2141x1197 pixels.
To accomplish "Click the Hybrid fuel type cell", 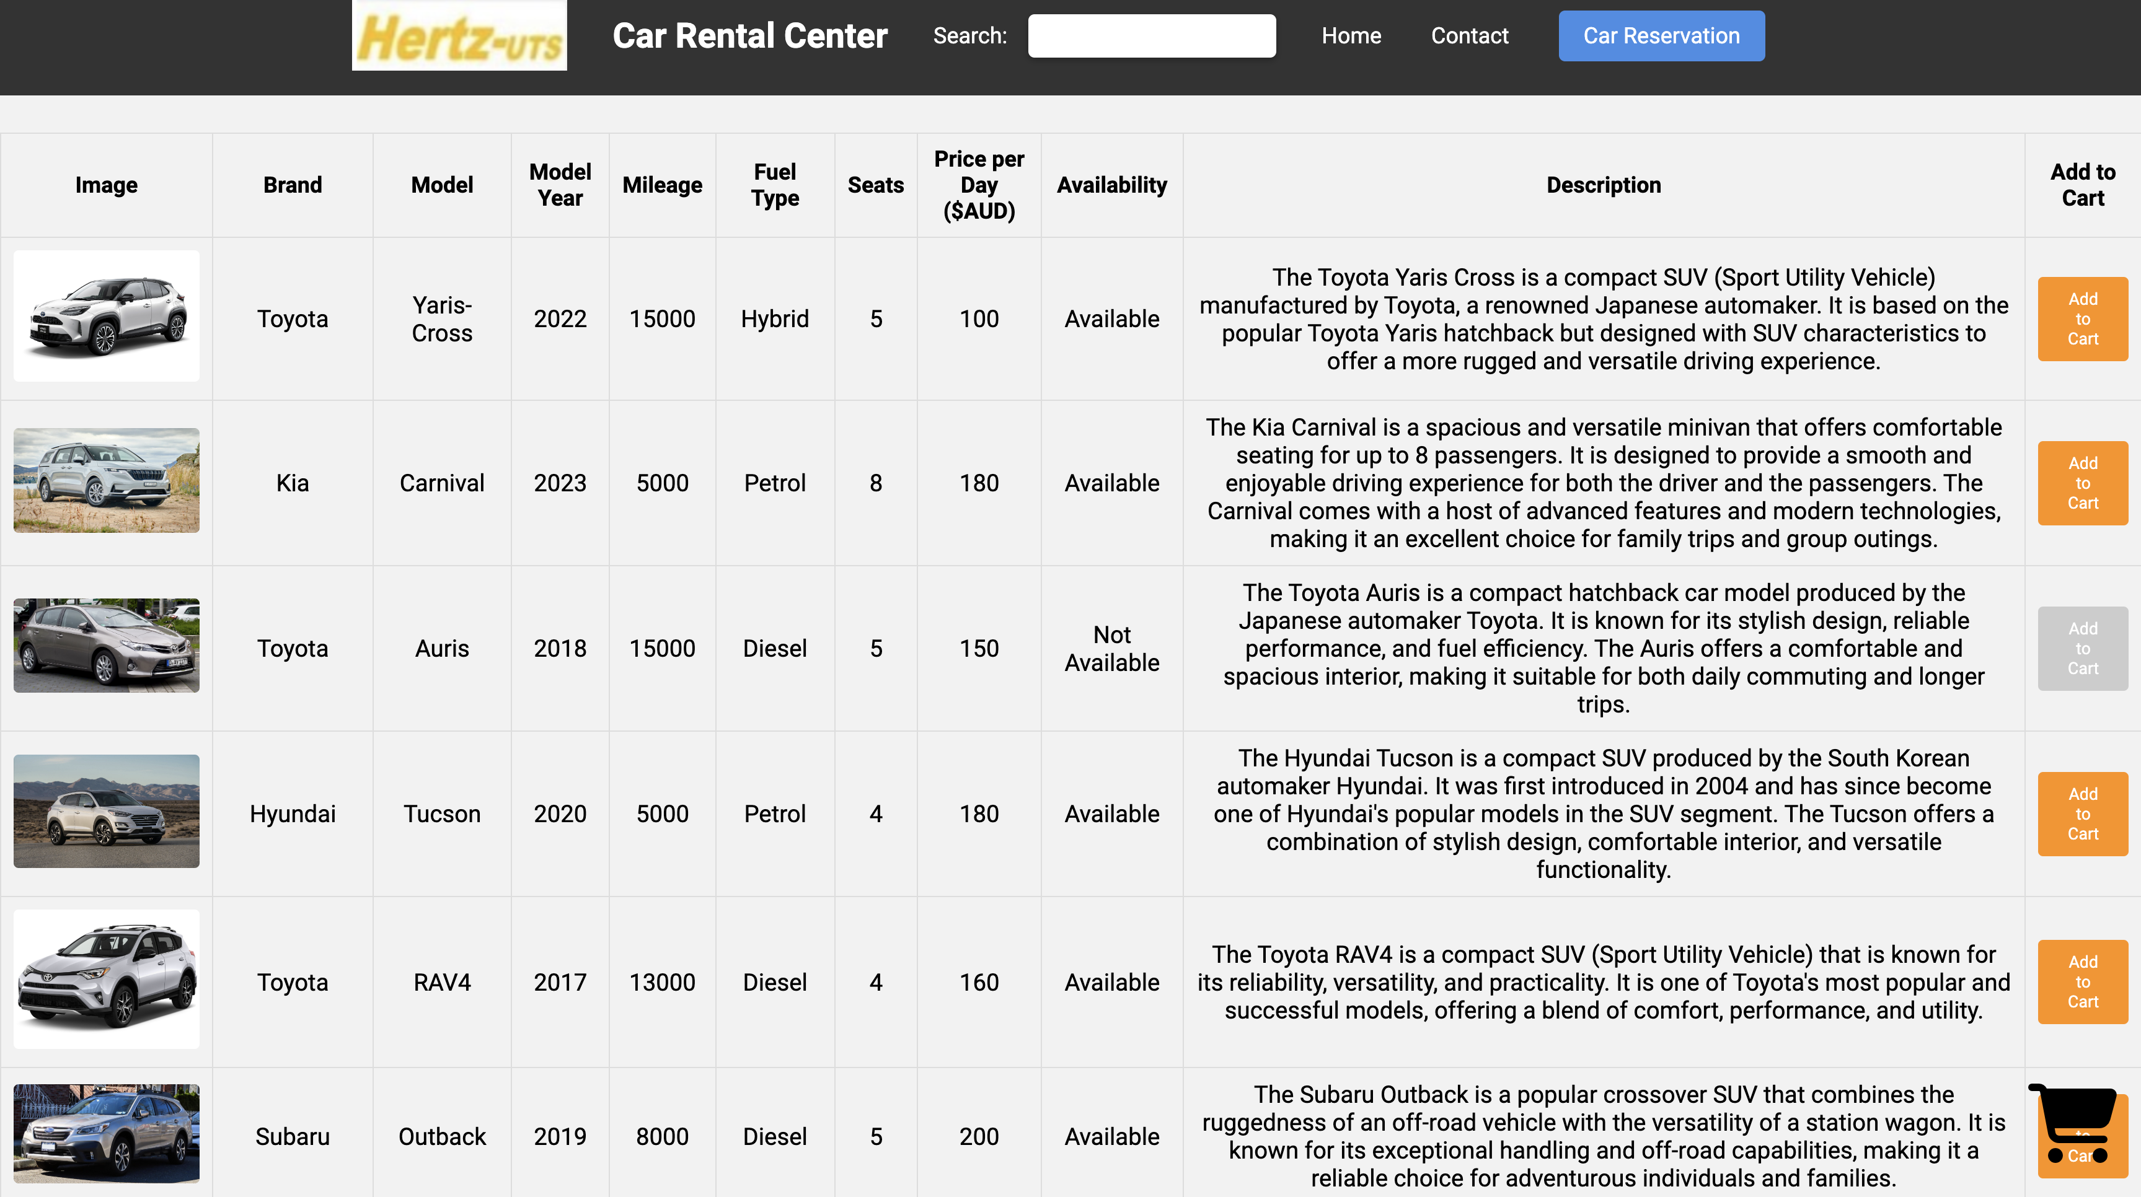I will 775,319.
